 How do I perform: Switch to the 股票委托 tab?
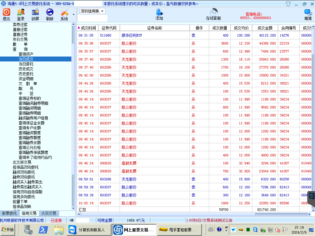click(x=10, y=213)
